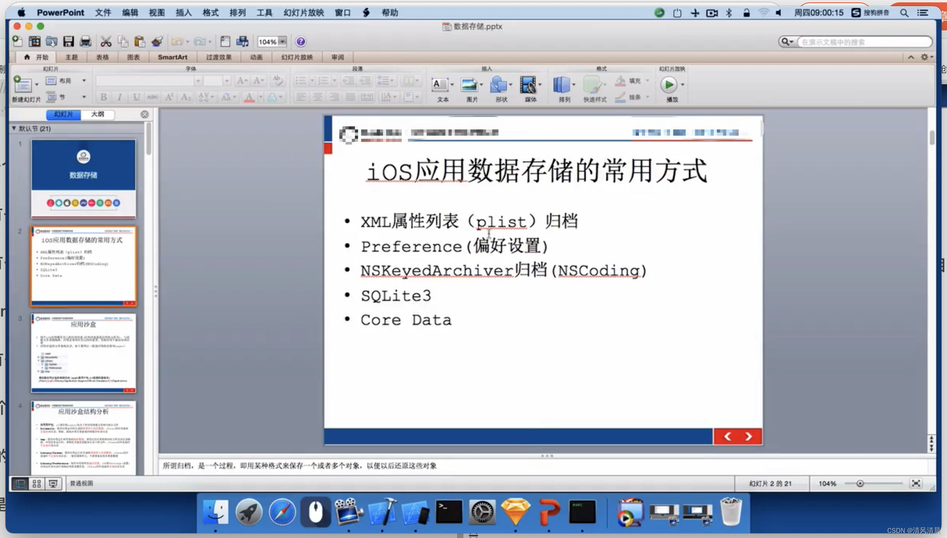The height and width of the screenshot is (538, 947).
Task: Select the 幻灯片 thumbnails tab
Action: click(64, 114)
